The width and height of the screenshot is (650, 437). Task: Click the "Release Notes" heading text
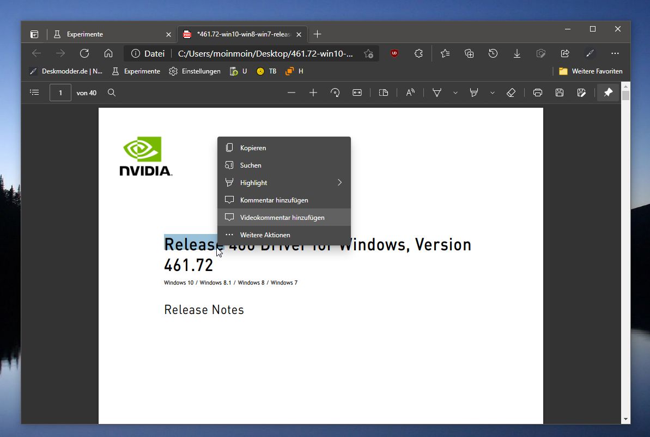204,310
